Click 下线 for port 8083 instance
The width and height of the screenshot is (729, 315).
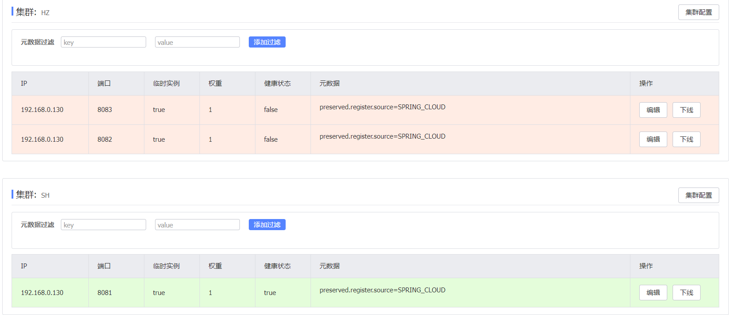click(686, 110)
